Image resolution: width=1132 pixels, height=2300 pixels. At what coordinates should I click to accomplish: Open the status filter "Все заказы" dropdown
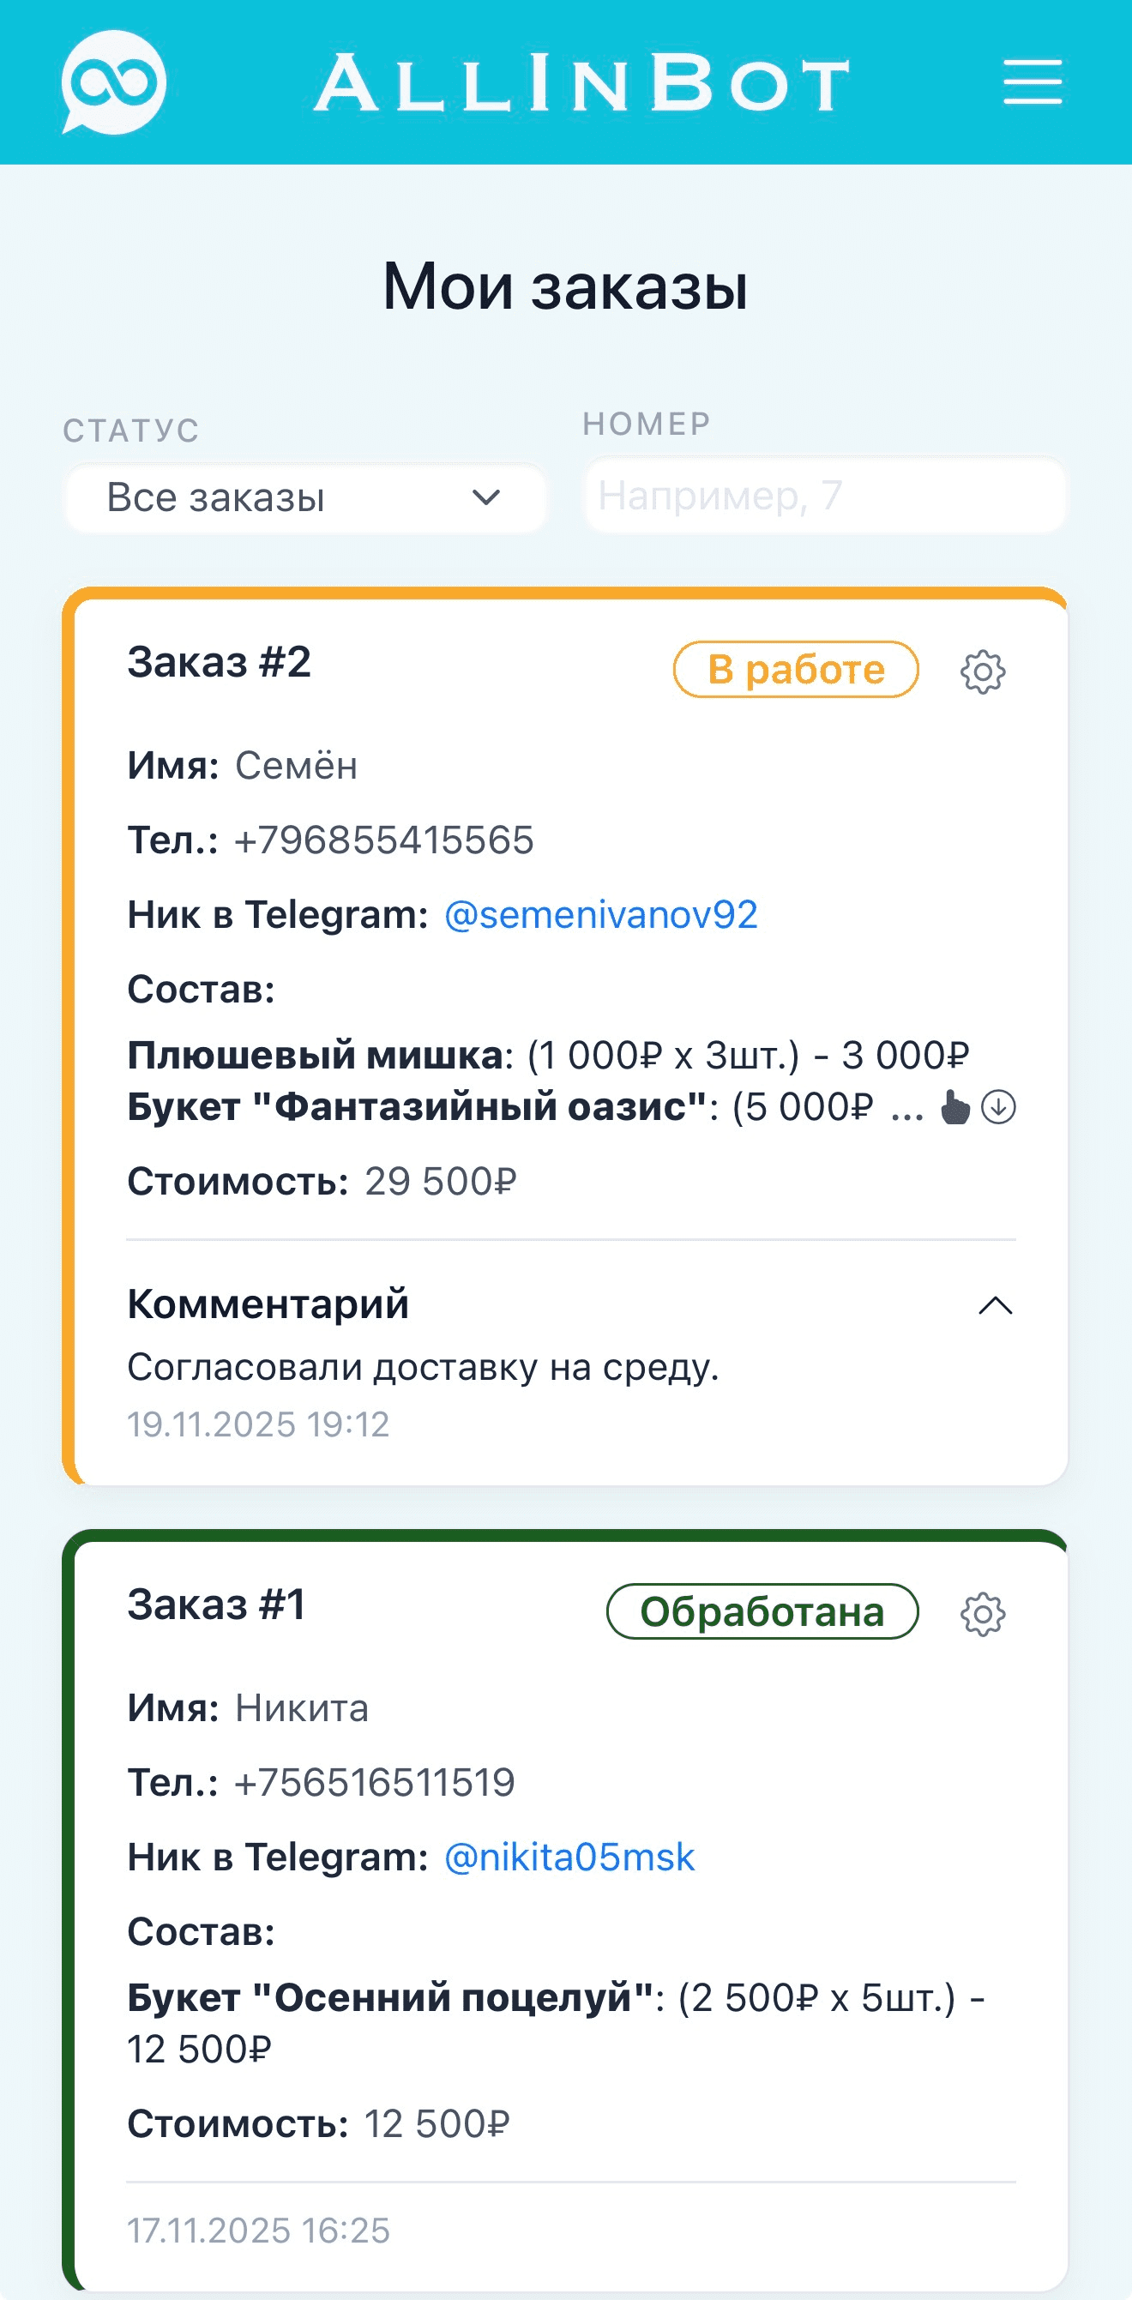pyautogui.click(x=305, y=497)
